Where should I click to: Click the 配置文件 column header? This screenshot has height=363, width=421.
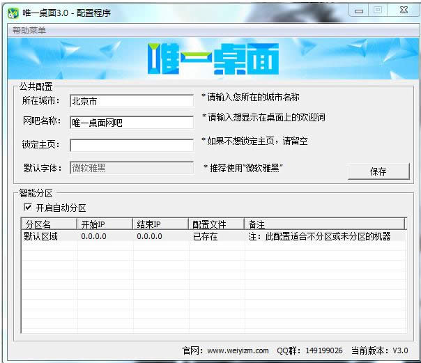(216, 224)
